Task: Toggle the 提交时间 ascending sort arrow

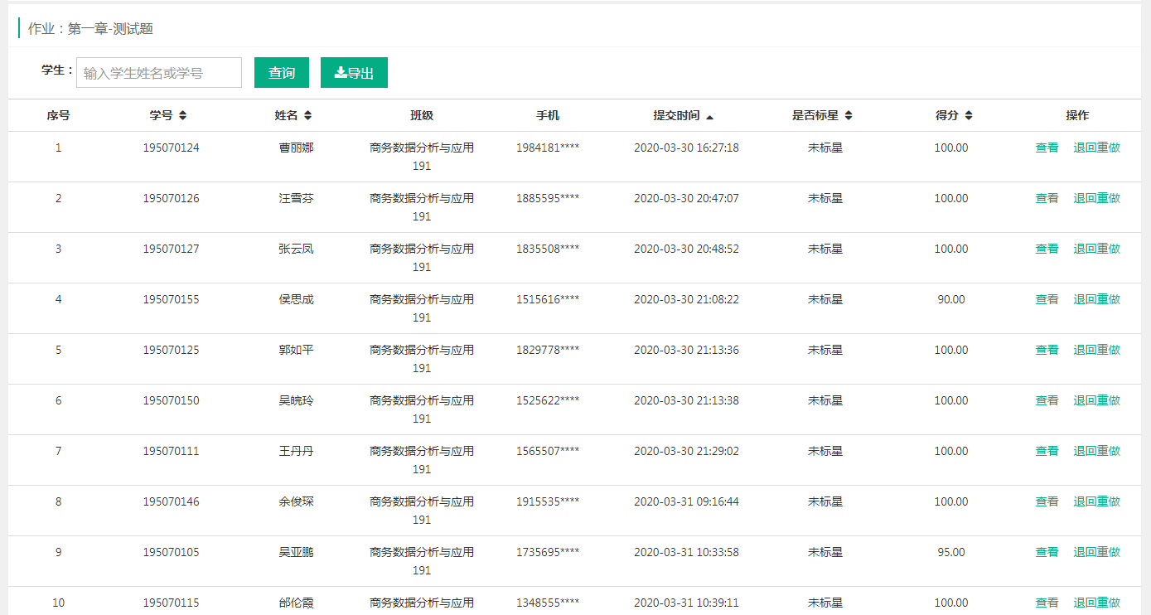Action: tap(710, 115)
